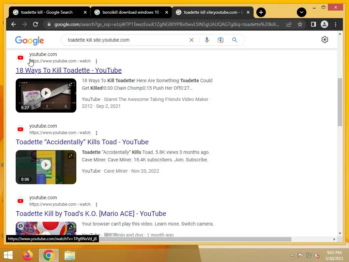Click the Chrome taskbar icon

pos(48,255)
